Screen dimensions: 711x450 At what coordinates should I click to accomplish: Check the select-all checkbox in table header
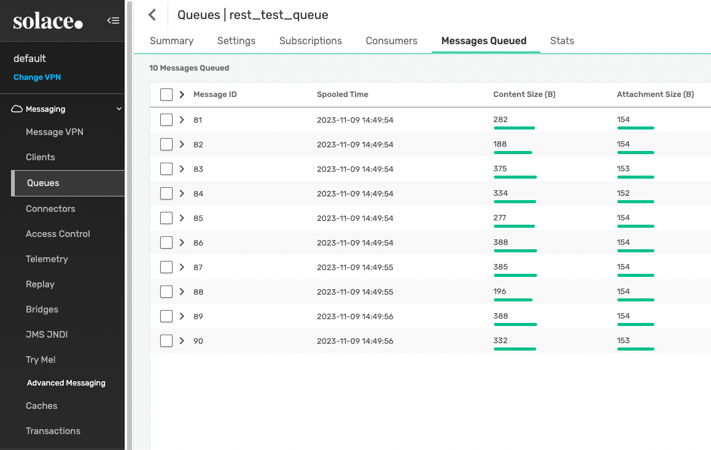pyautogui.click(x=166, y=95)
